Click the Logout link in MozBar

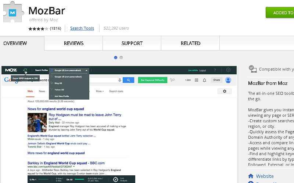(202, 70)
